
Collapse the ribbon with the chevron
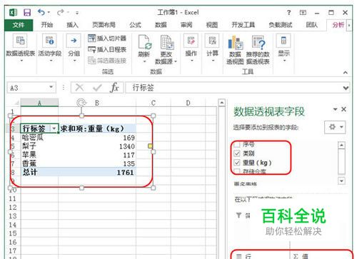click(346, 72)
